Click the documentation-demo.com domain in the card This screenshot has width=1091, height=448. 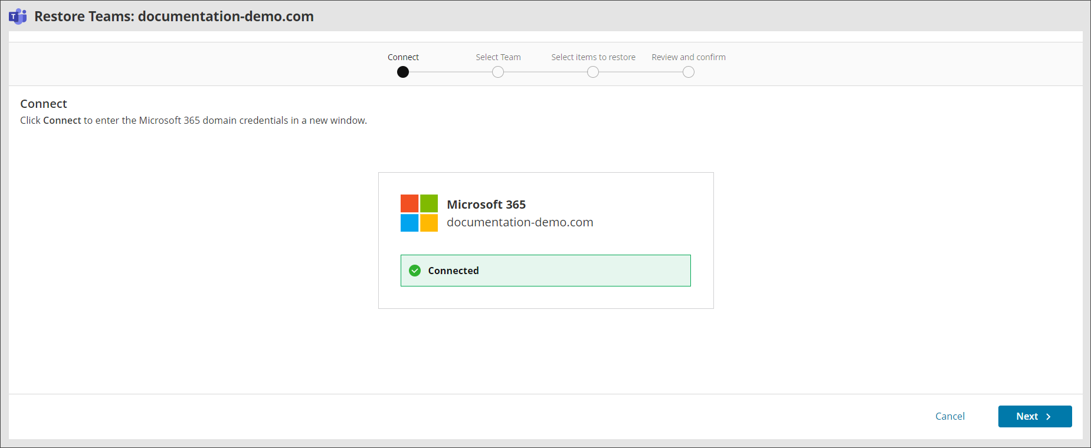(x=520, y=222)
